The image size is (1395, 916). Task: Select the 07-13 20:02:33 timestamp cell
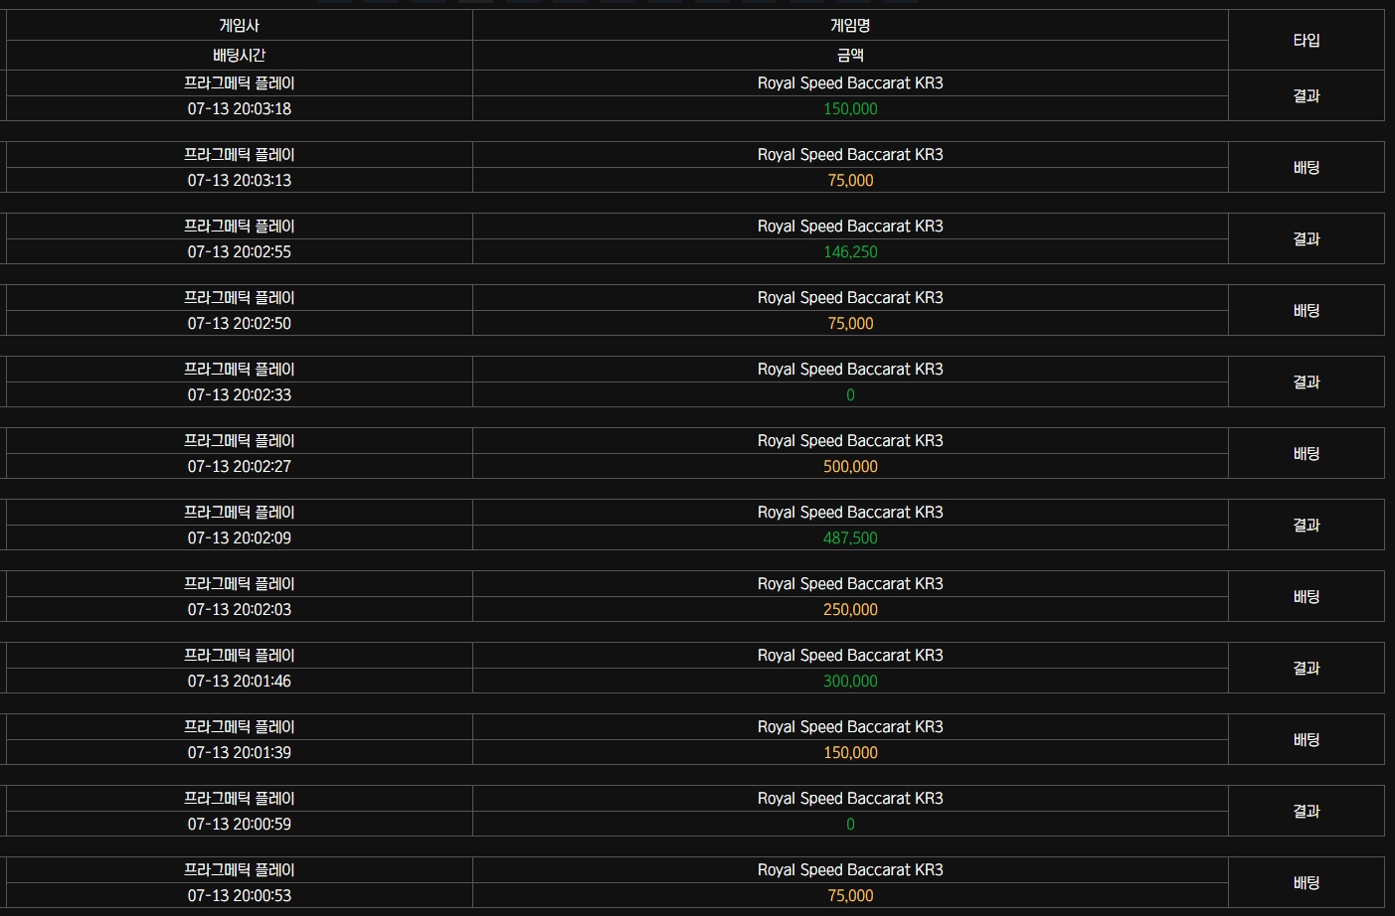point(240,395)
